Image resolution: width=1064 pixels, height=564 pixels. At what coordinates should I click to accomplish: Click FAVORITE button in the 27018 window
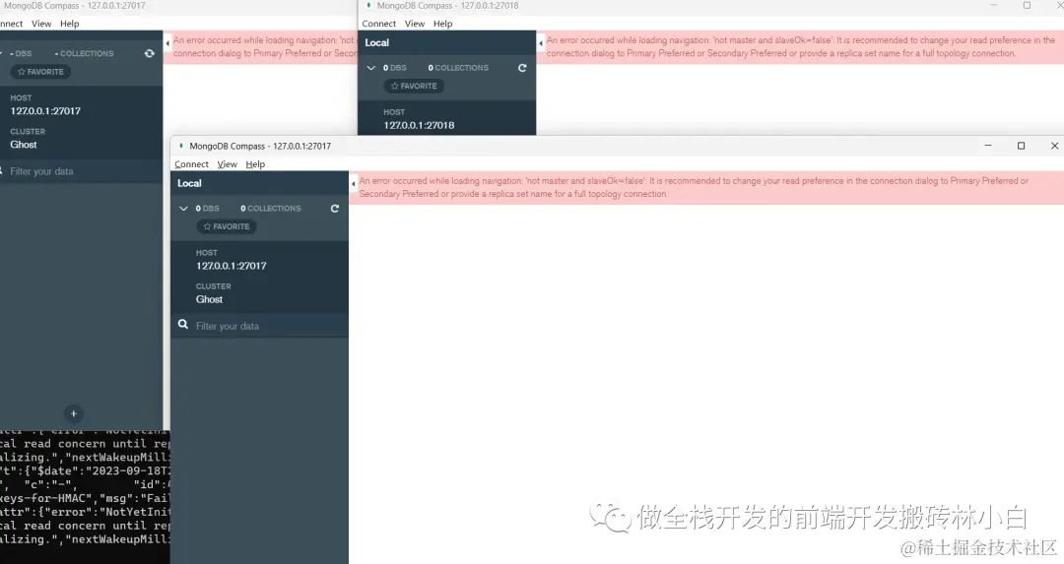pos(414,86)
